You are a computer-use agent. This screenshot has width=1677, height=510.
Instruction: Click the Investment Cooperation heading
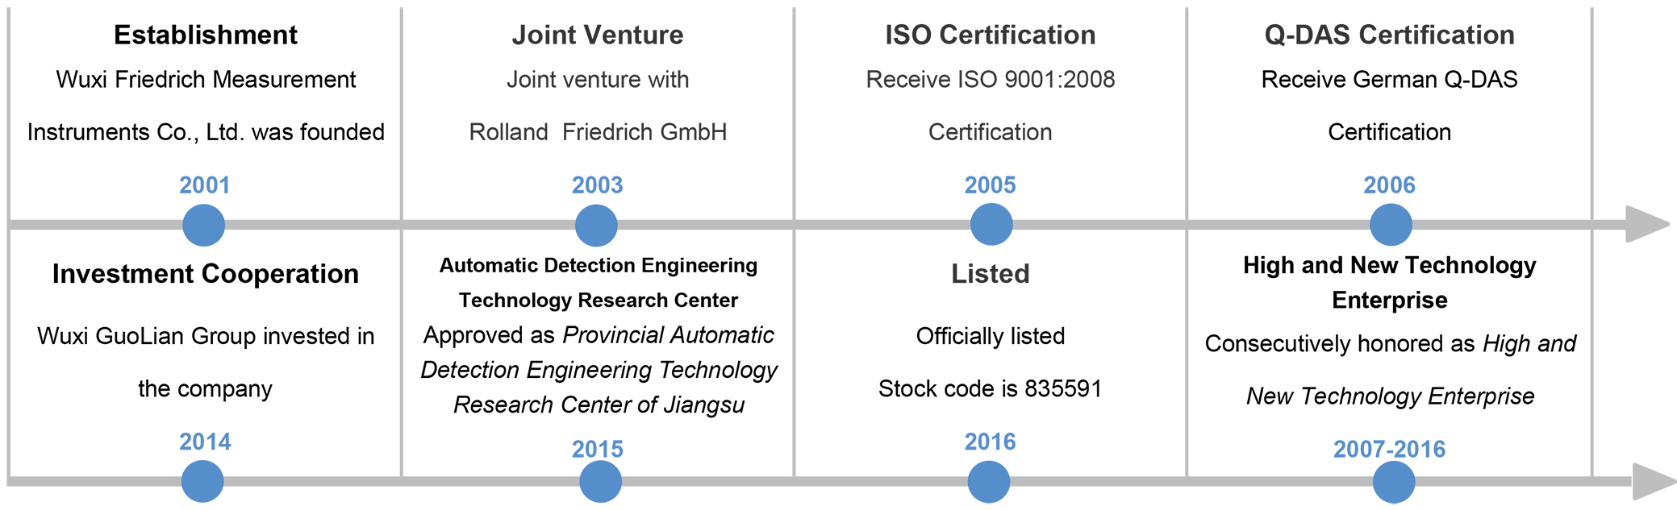click(206, 274)
